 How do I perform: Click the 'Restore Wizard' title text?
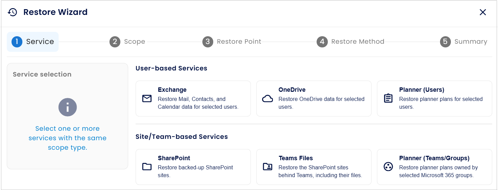(56, 12)
